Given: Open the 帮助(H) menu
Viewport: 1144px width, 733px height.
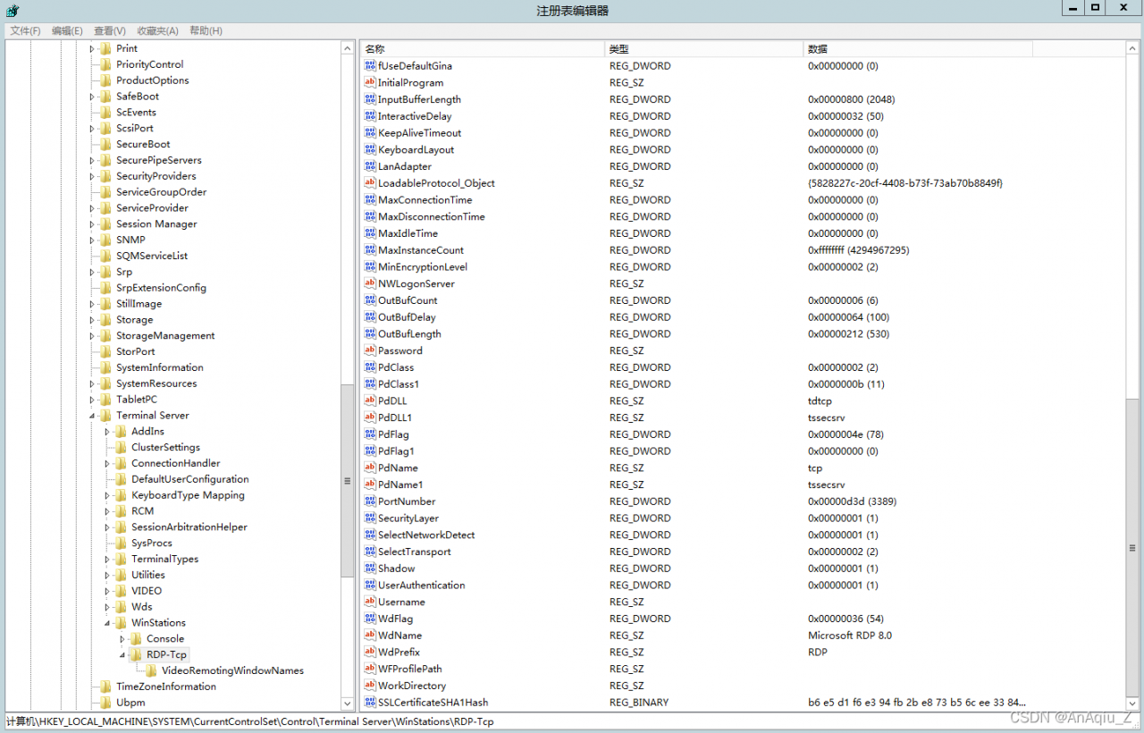Looking at the screenshot, I should click(x=206, y=30).
